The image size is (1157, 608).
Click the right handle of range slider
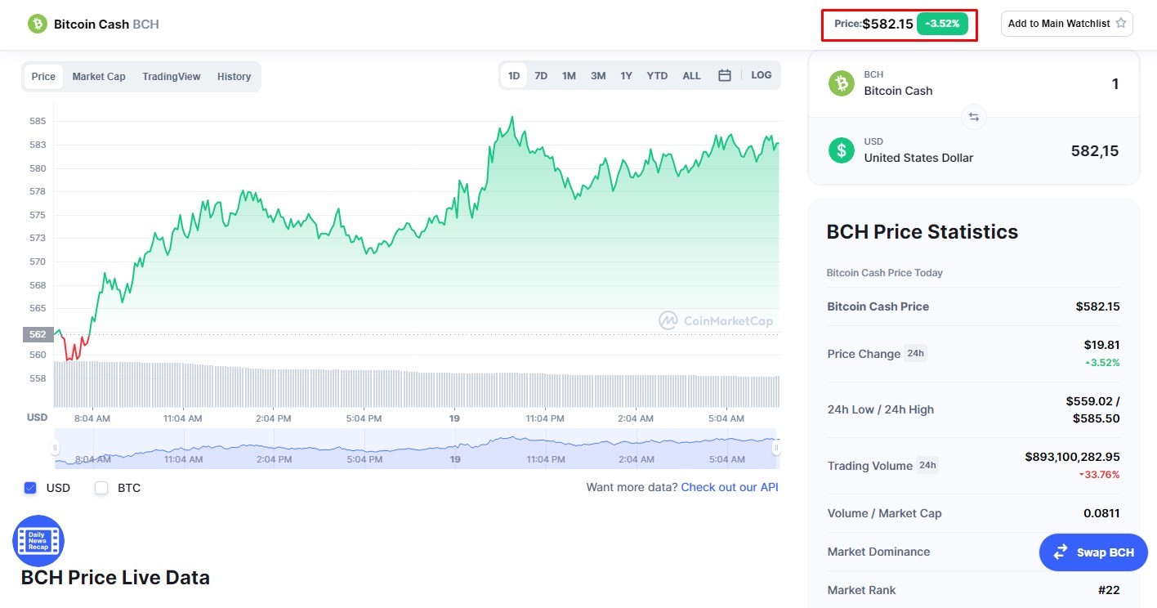coord(776,448)
